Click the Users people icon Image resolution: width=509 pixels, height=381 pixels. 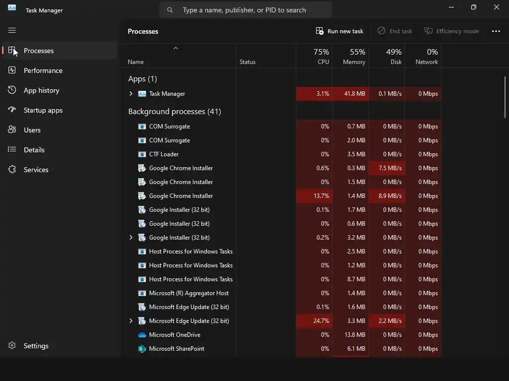coord(12,129)
